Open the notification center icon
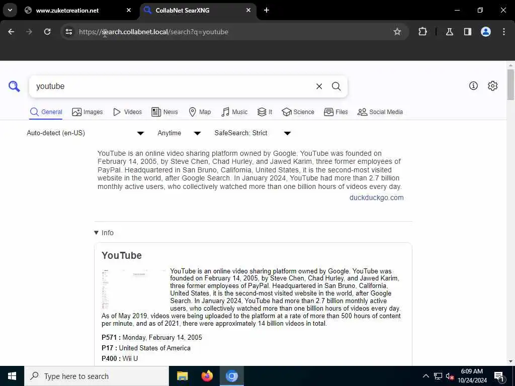This screenshot has width=515, height=386. (x=499, y=376)
